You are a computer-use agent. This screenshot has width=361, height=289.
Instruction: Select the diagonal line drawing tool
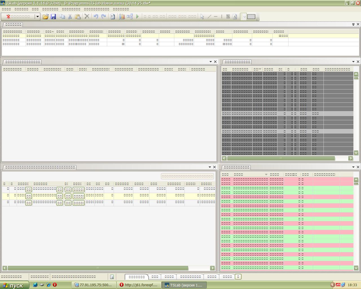209,17
